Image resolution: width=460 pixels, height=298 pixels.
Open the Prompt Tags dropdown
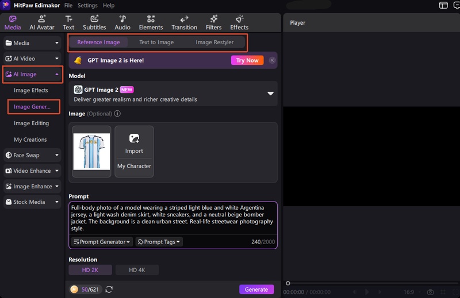[x=159, y=242]
